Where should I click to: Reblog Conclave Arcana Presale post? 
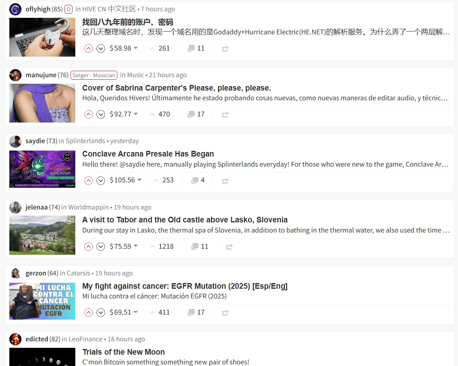[225, 181]
